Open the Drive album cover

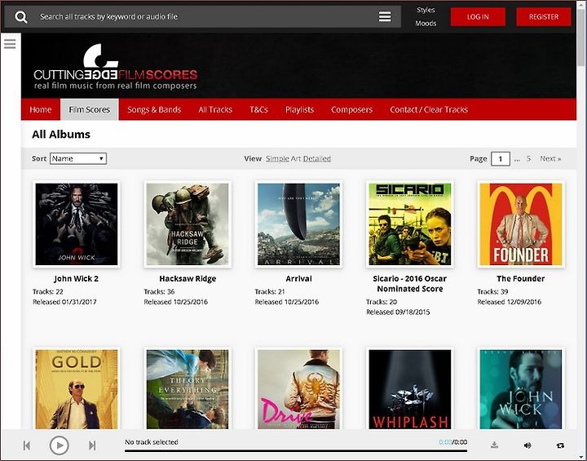298,388
